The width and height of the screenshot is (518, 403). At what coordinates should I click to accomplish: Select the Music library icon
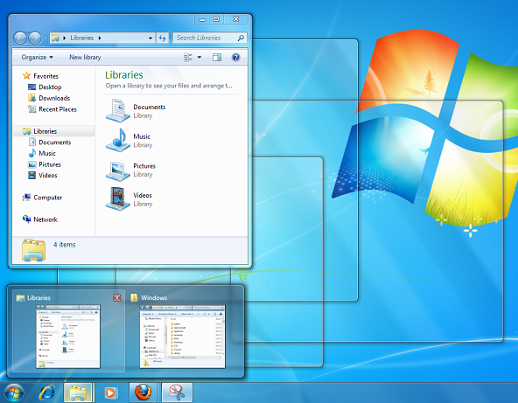coord(117,140)
